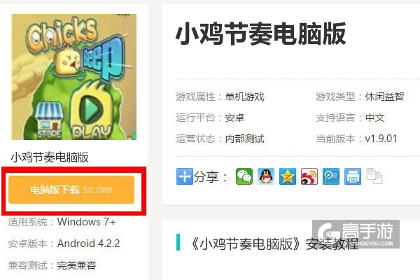Click the 休闲益智 game type value
The image size is (420, 280).
point(384,97)
